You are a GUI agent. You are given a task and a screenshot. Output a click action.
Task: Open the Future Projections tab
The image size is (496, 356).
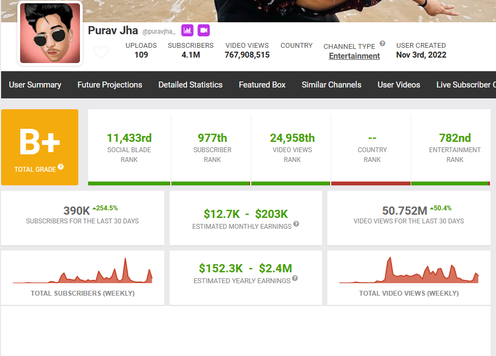click(110, 85)
